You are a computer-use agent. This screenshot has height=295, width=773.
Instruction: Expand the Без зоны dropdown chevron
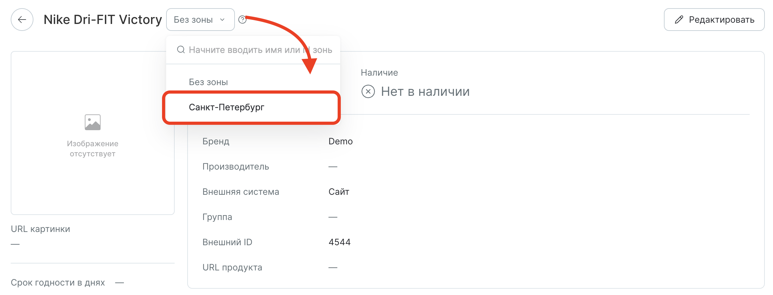click(222, 20)
